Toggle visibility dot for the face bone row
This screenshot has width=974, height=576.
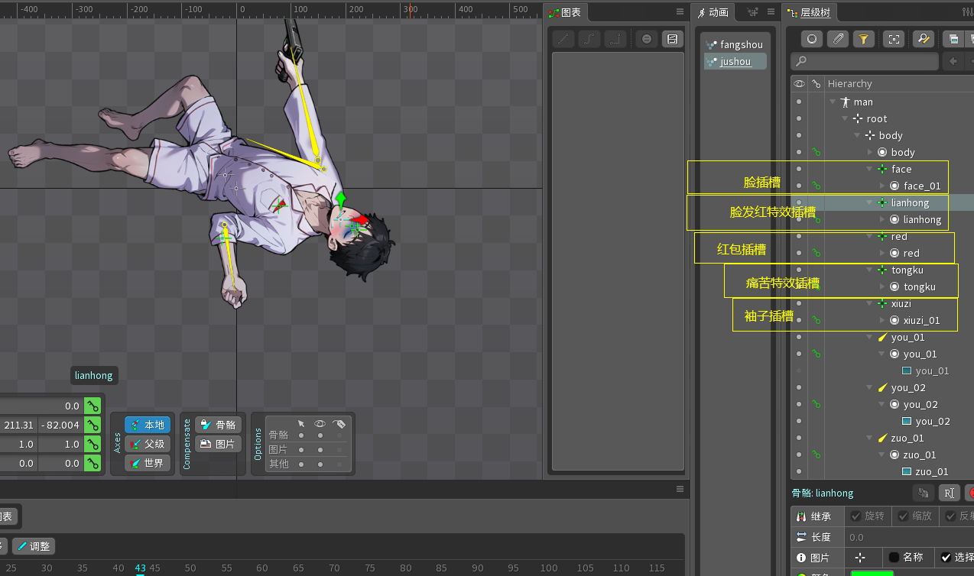799,169
